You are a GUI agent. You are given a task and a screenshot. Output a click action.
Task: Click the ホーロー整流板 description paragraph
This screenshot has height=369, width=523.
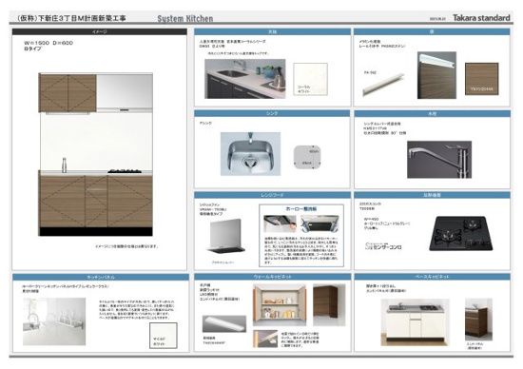(x=301, y=250)
